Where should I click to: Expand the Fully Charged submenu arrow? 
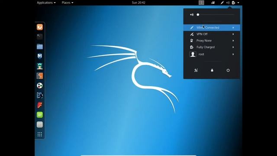point(233,47)
